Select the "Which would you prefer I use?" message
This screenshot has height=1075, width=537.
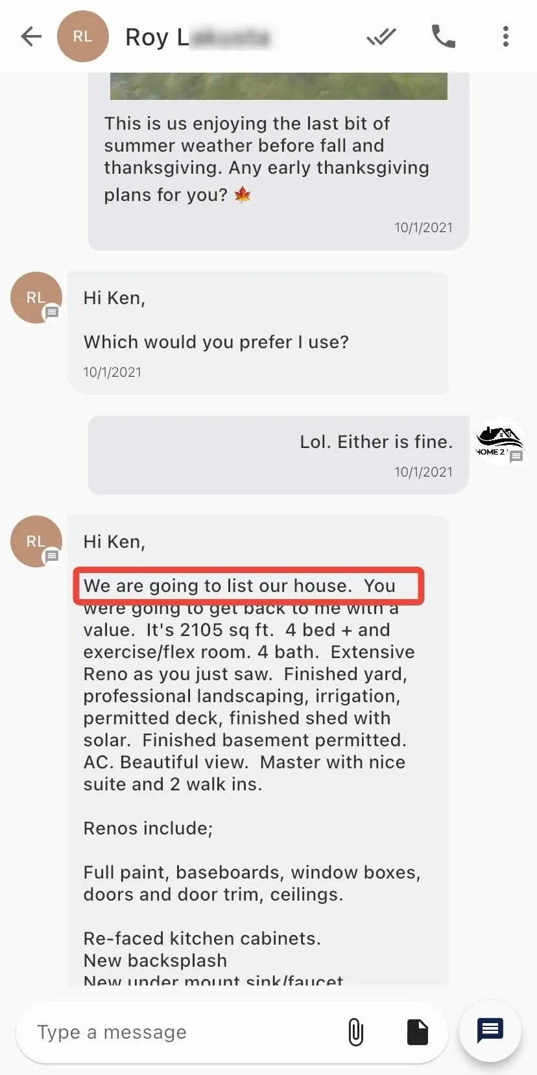pos(216,342)
